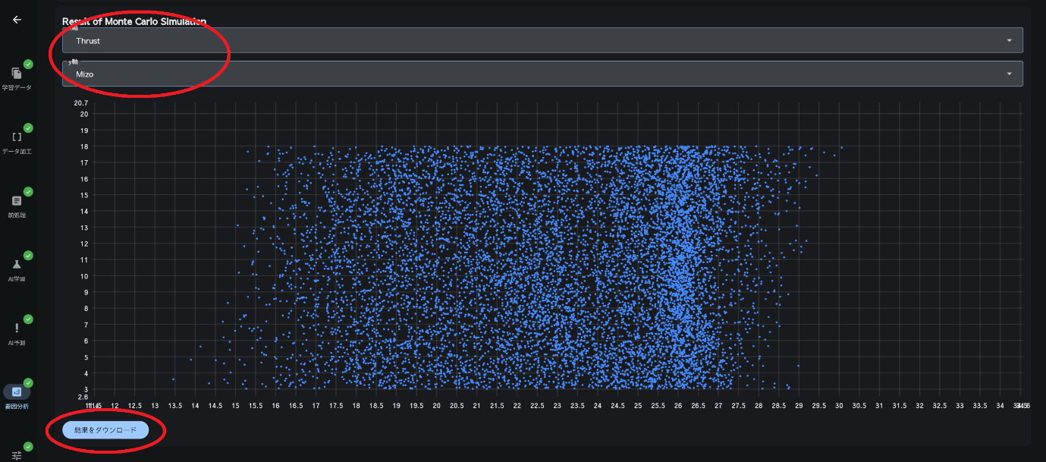The height and width of the screenshot is (462, 1046).
Task: Click the Result of Monte Carlo Simulation heading
Action: [133, 22]
